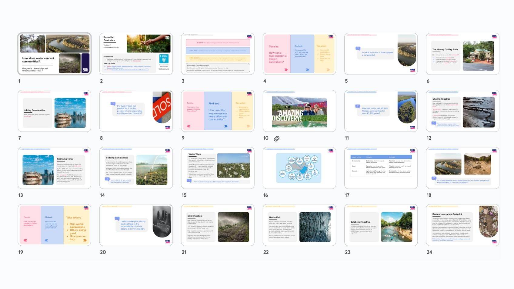
Task: Select the Drip Irrigation slide
Action: (x=217, y=225)
